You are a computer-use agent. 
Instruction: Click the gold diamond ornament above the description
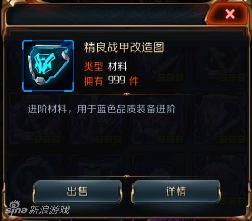[127, 94]
